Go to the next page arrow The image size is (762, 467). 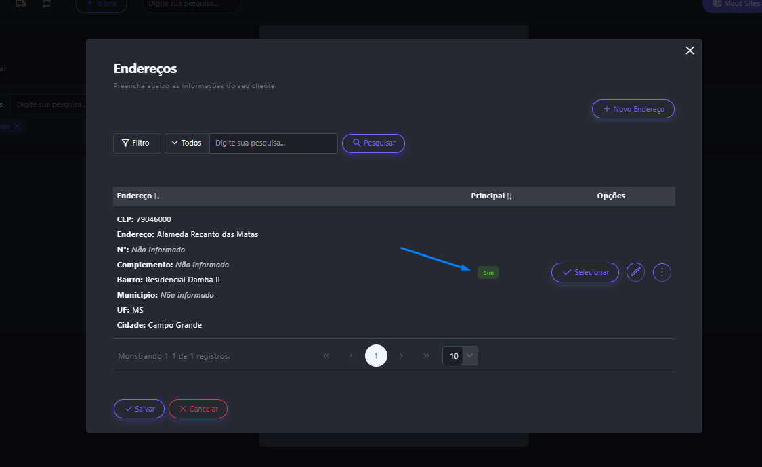pos(401,356)
